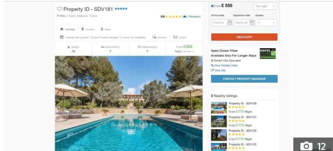Open Property ID - SDV120 thumbnail
This screenshot has height=151, width=333.
coord(219,108)
